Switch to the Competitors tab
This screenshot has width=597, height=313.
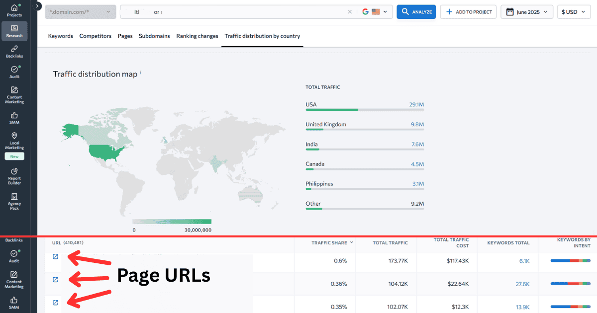(96, 36)
